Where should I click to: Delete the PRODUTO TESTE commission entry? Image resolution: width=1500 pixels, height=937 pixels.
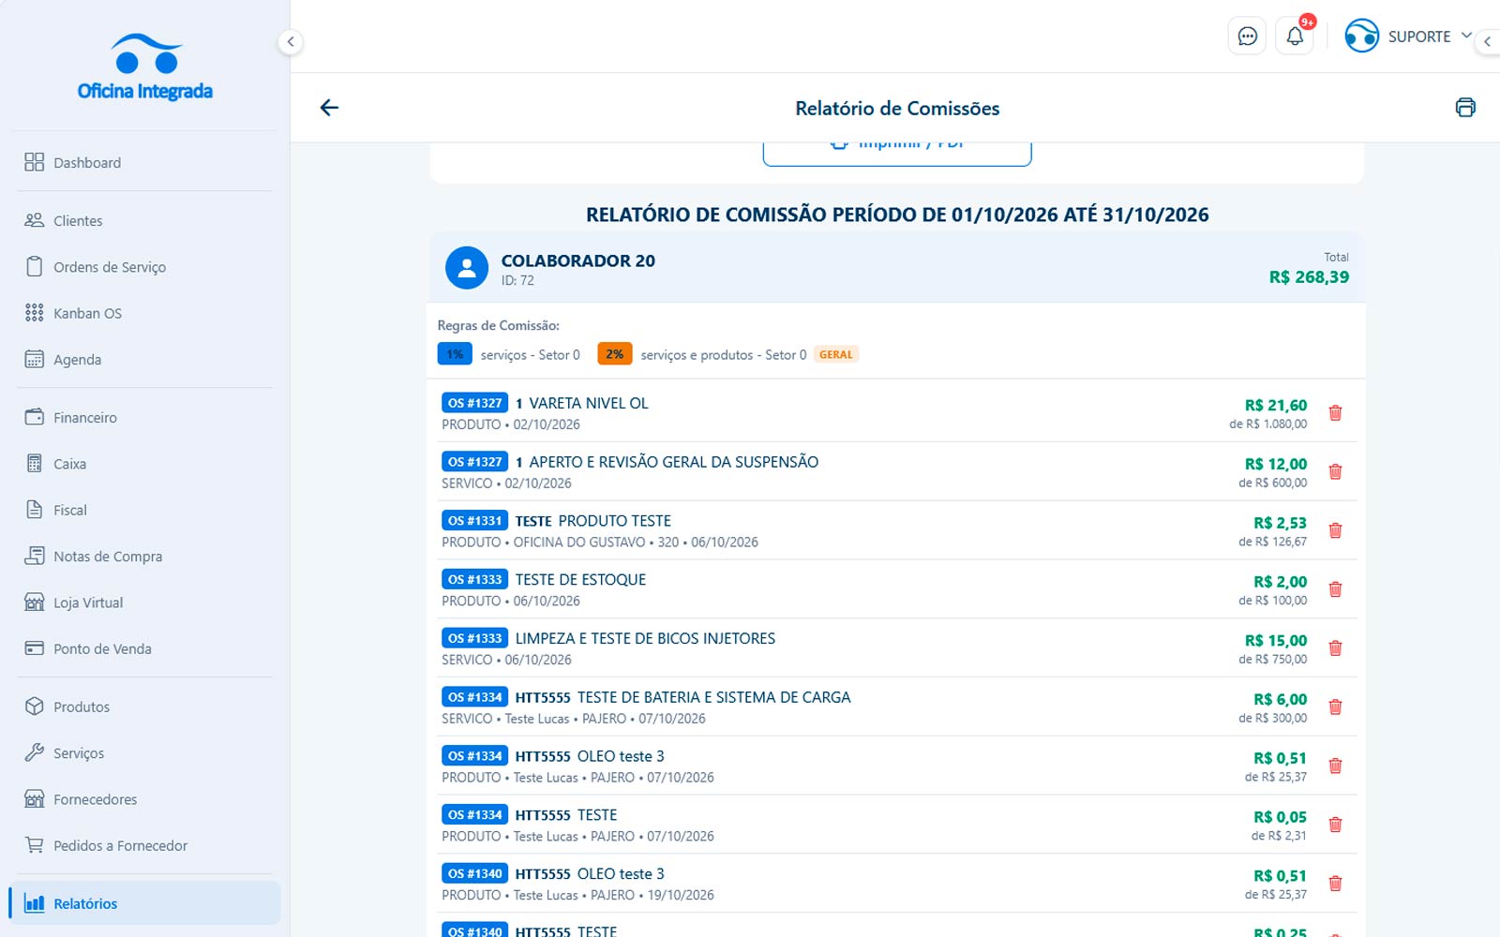1336,530
